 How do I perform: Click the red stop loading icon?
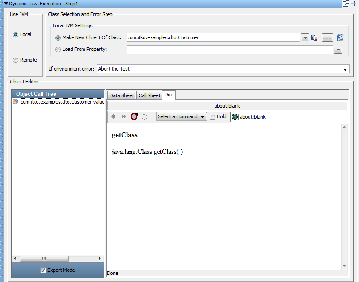(x=134, y=116)
